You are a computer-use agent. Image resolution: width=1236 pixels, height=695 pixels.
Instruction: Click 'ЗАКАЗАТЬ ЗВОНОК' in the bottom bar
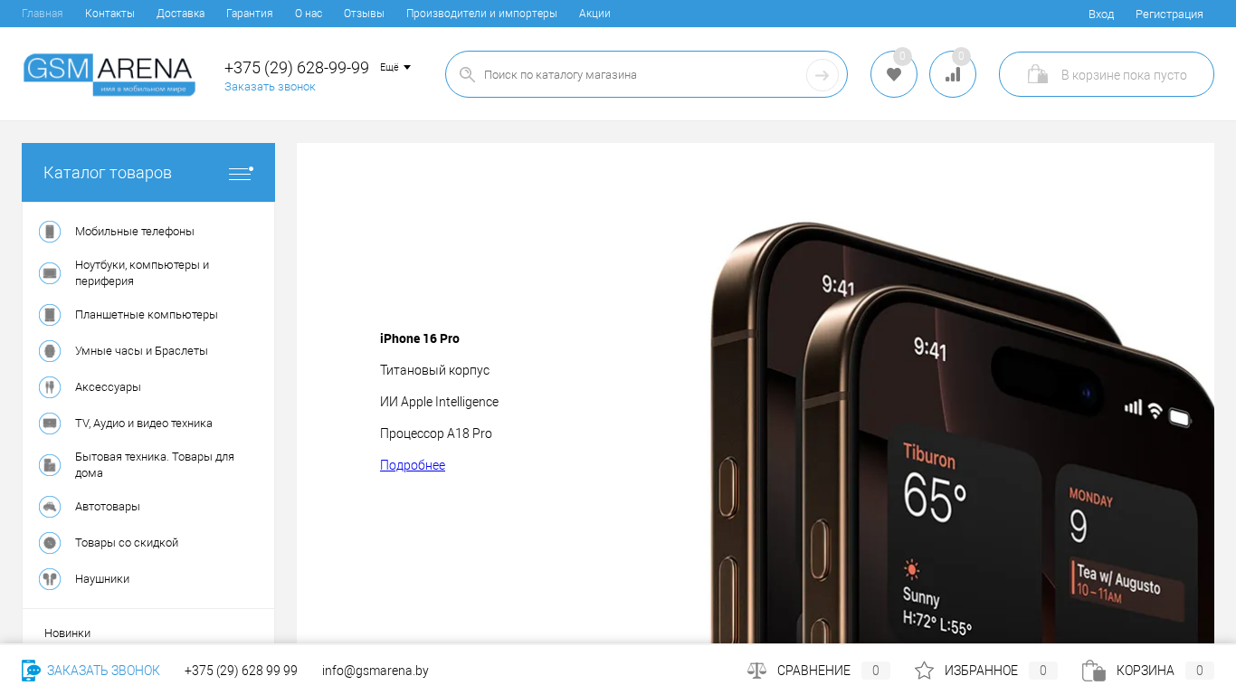pyautogui.click(x=103, y=671)
